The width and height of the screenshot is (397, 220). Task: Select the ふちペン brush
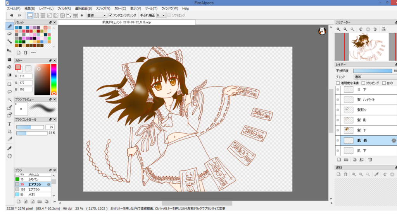pyautogui.click(x=33, y=179)
